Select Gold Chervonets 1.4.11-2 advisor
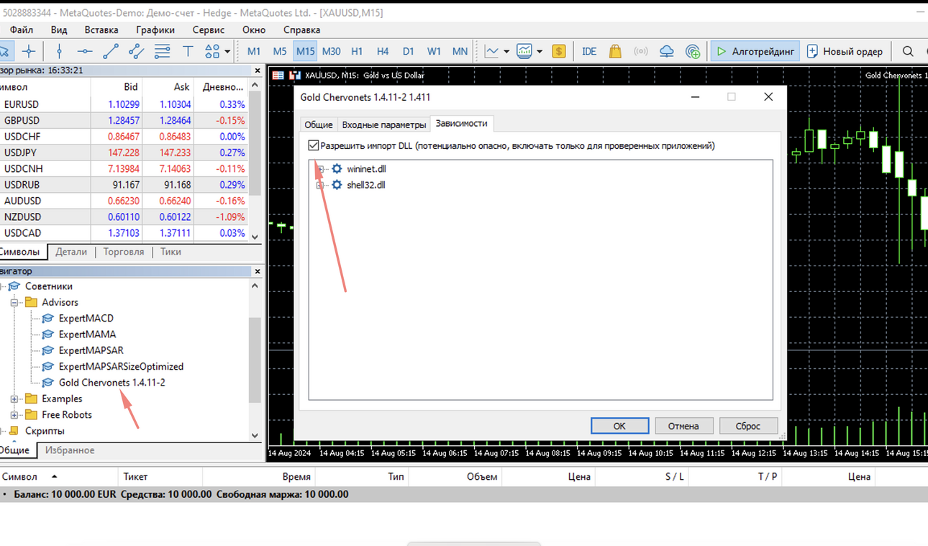Image resolution: width=928 pixels, height=546 pixels. [112, 383]
